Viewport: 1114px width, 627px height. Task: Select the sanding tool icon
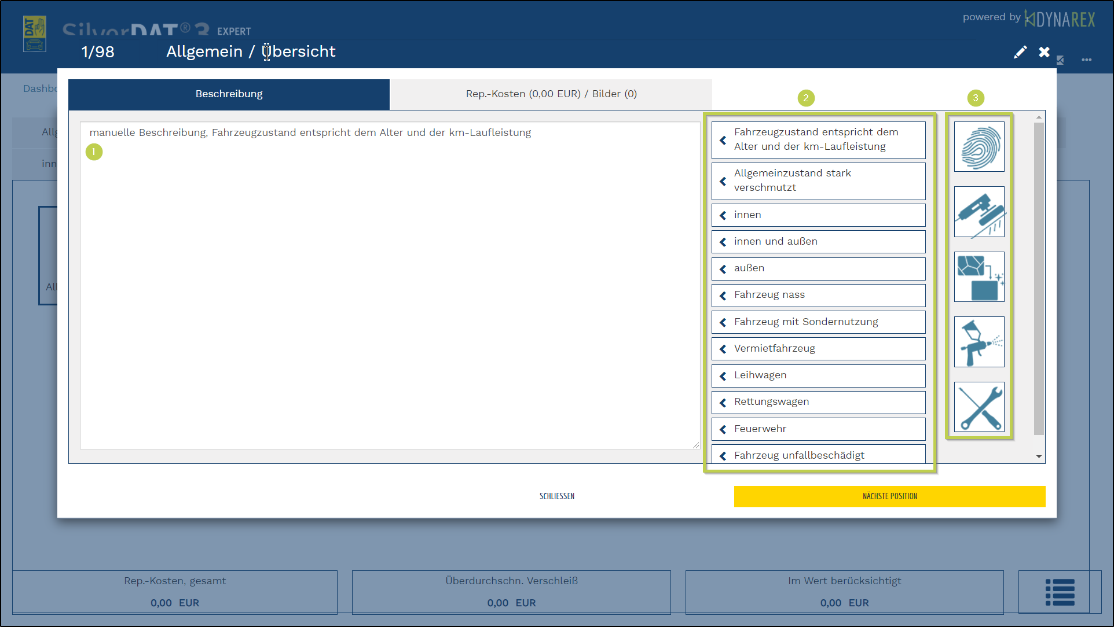(x=979, y=212)
